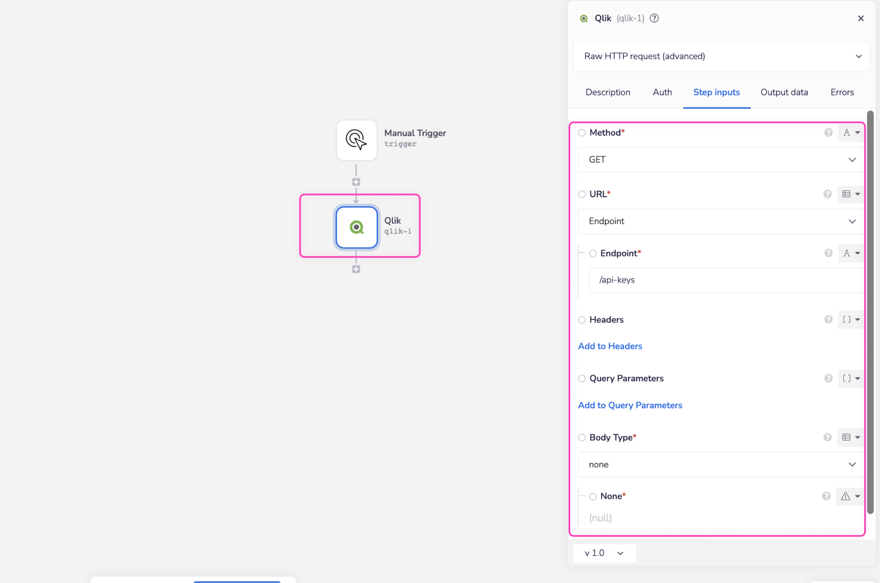
Task: Click the Add to Query Parameters link
Action: tap(630, 405)
